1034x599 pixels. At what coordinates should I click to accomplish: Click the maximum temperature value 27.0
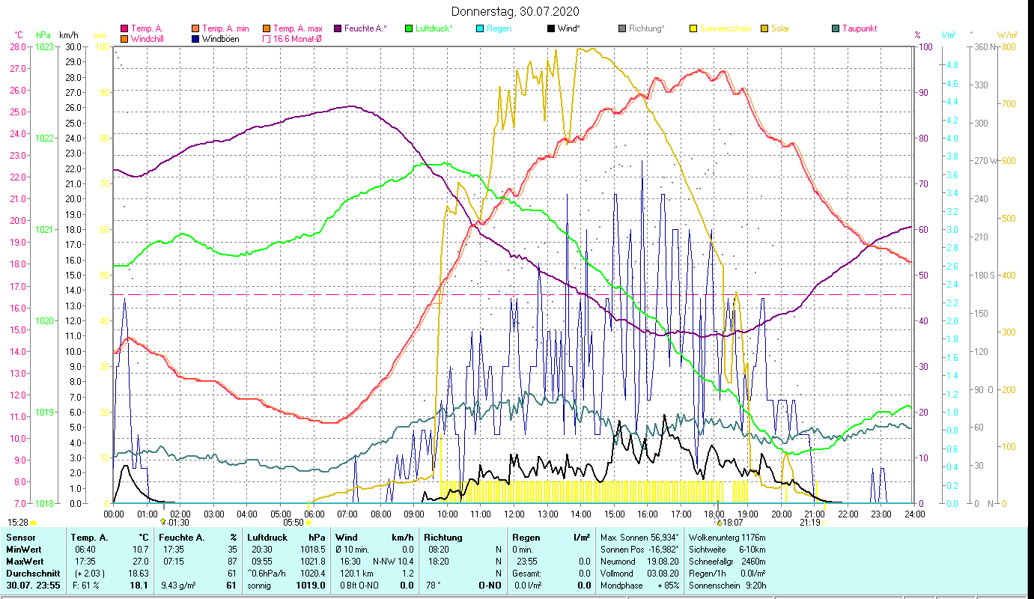point(142,562)
